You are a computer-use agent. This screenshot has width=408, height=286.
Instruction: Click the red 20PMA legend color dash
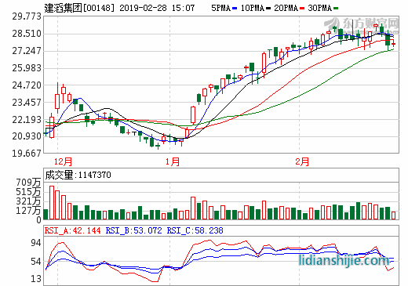(302, 9)
